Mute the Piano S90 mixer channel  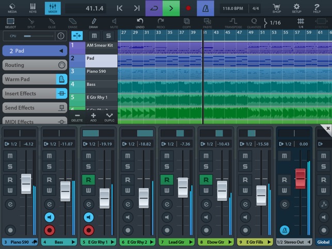click(9, 156)
